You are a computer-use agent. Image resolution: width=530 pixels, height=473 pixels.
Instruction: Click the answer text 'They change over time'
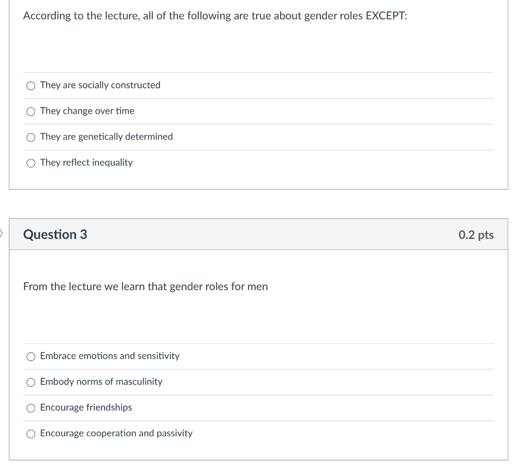(x=87, y=111)
